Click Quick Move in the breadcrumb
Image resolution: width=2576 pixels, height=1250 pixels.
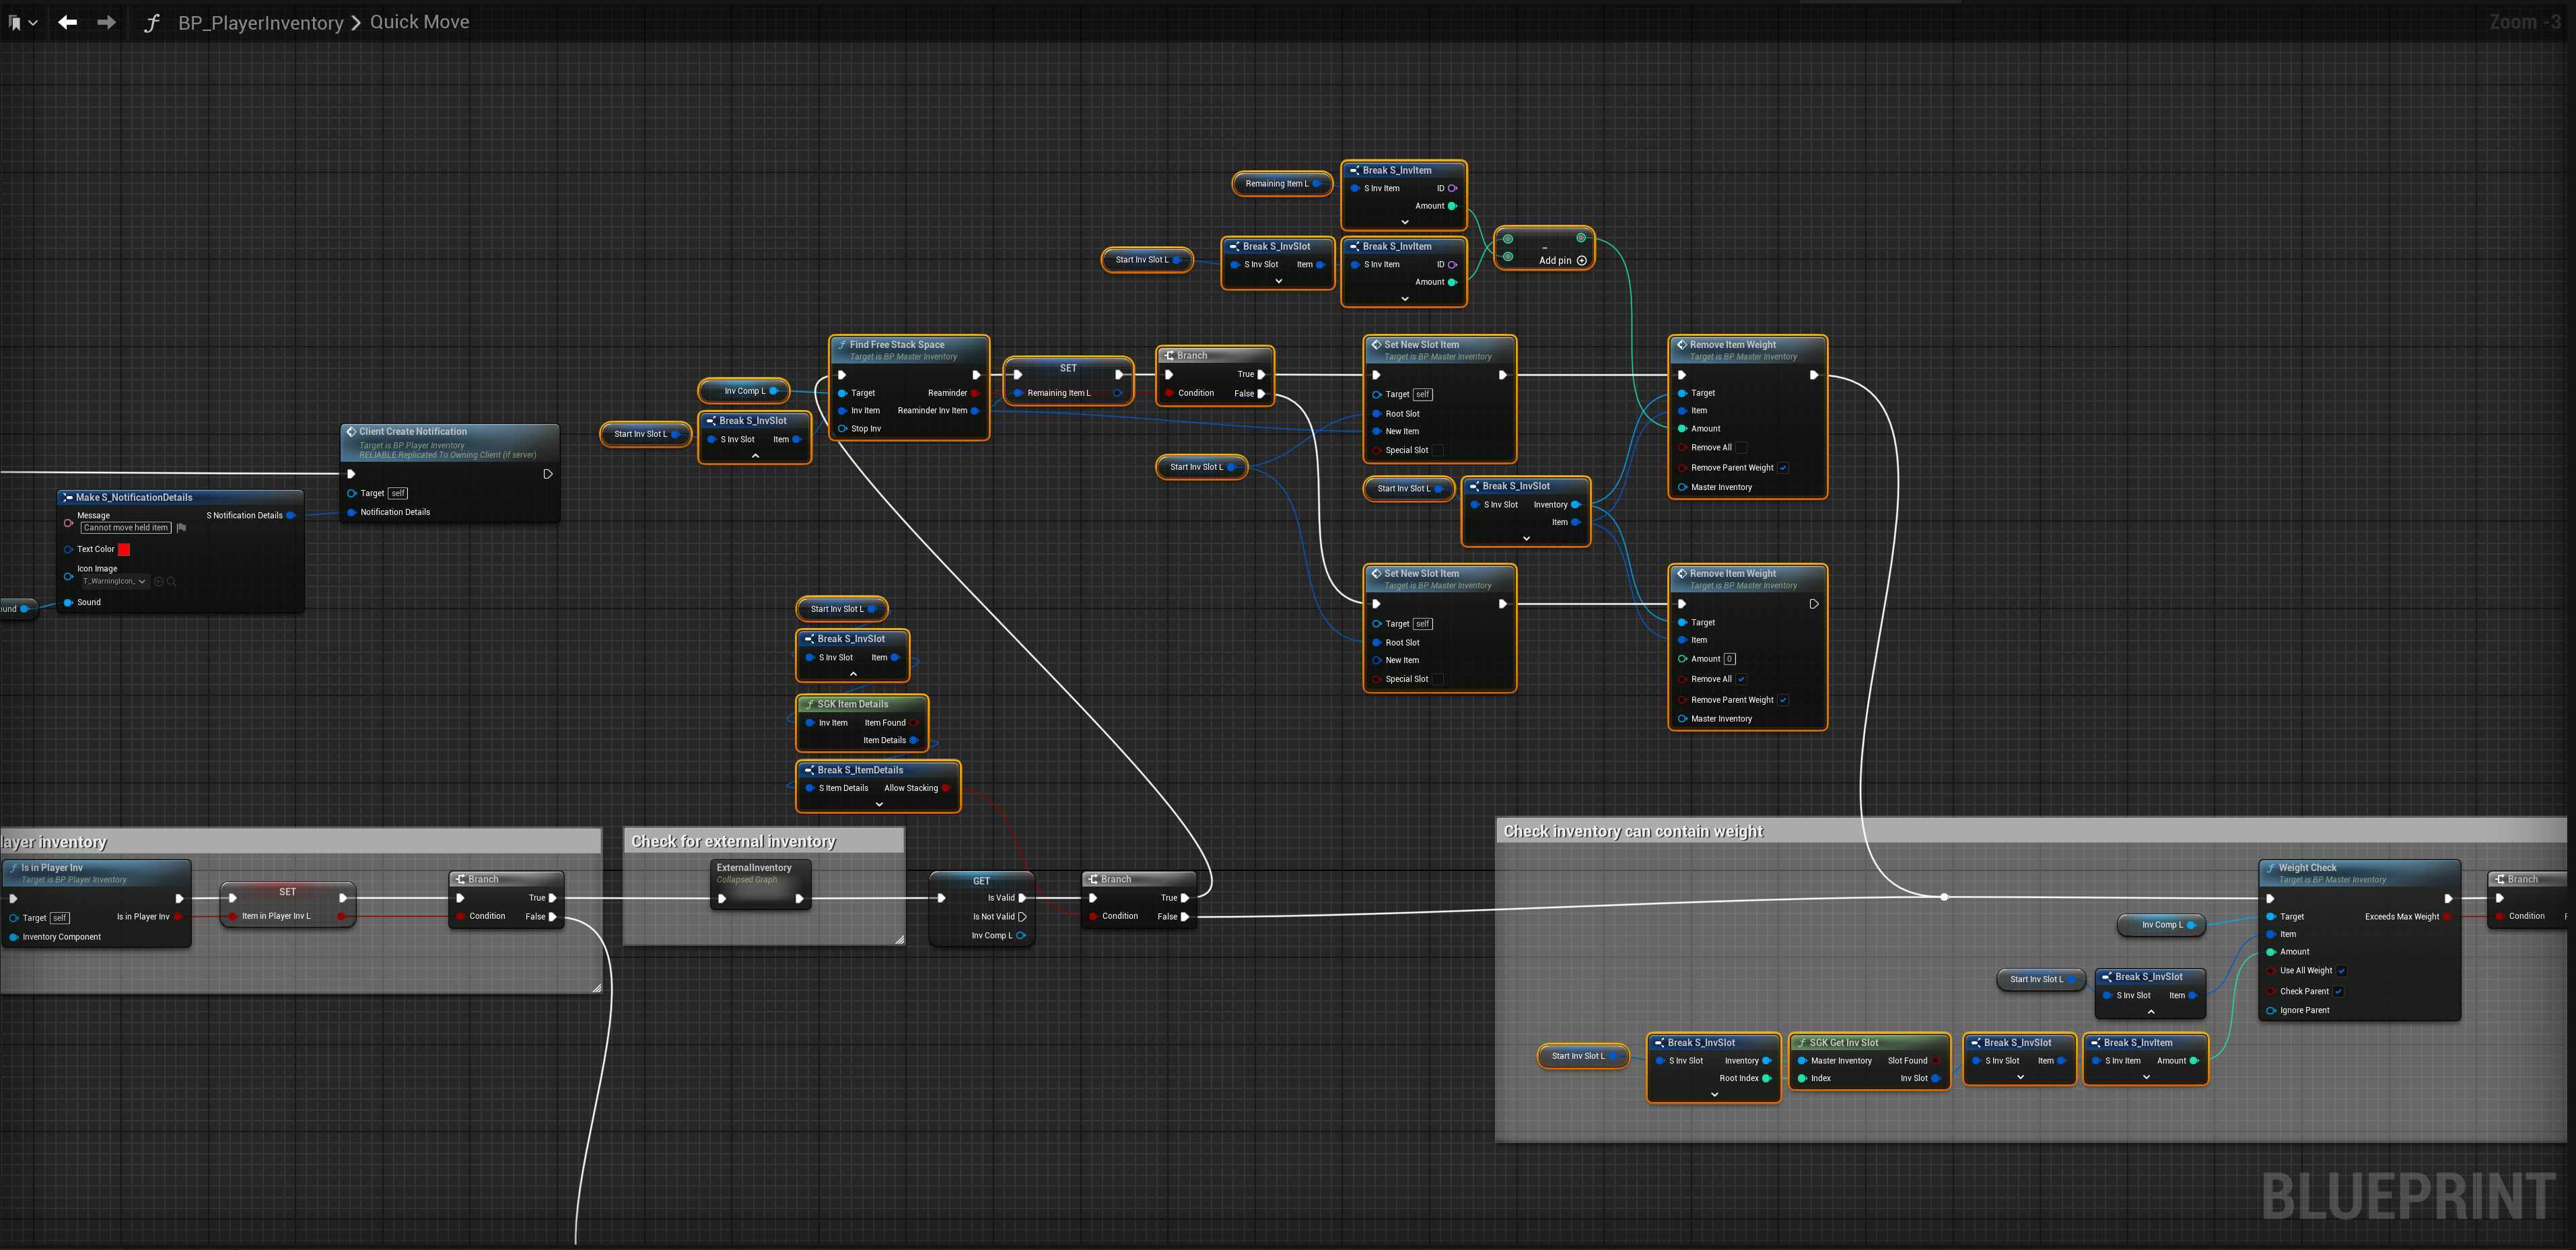click(419, 22)
